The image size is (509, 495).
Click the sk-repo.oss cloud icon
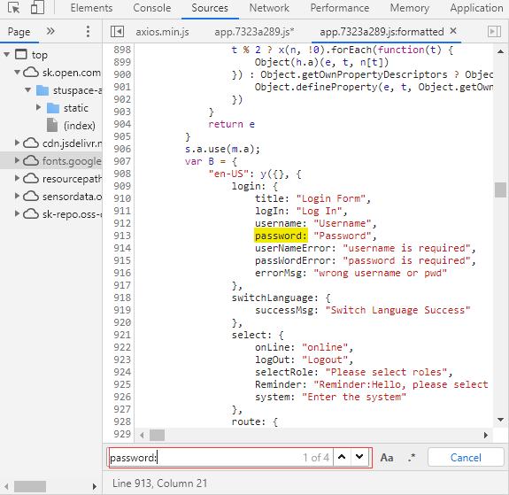pyautogui.click(x=31, y=213)
